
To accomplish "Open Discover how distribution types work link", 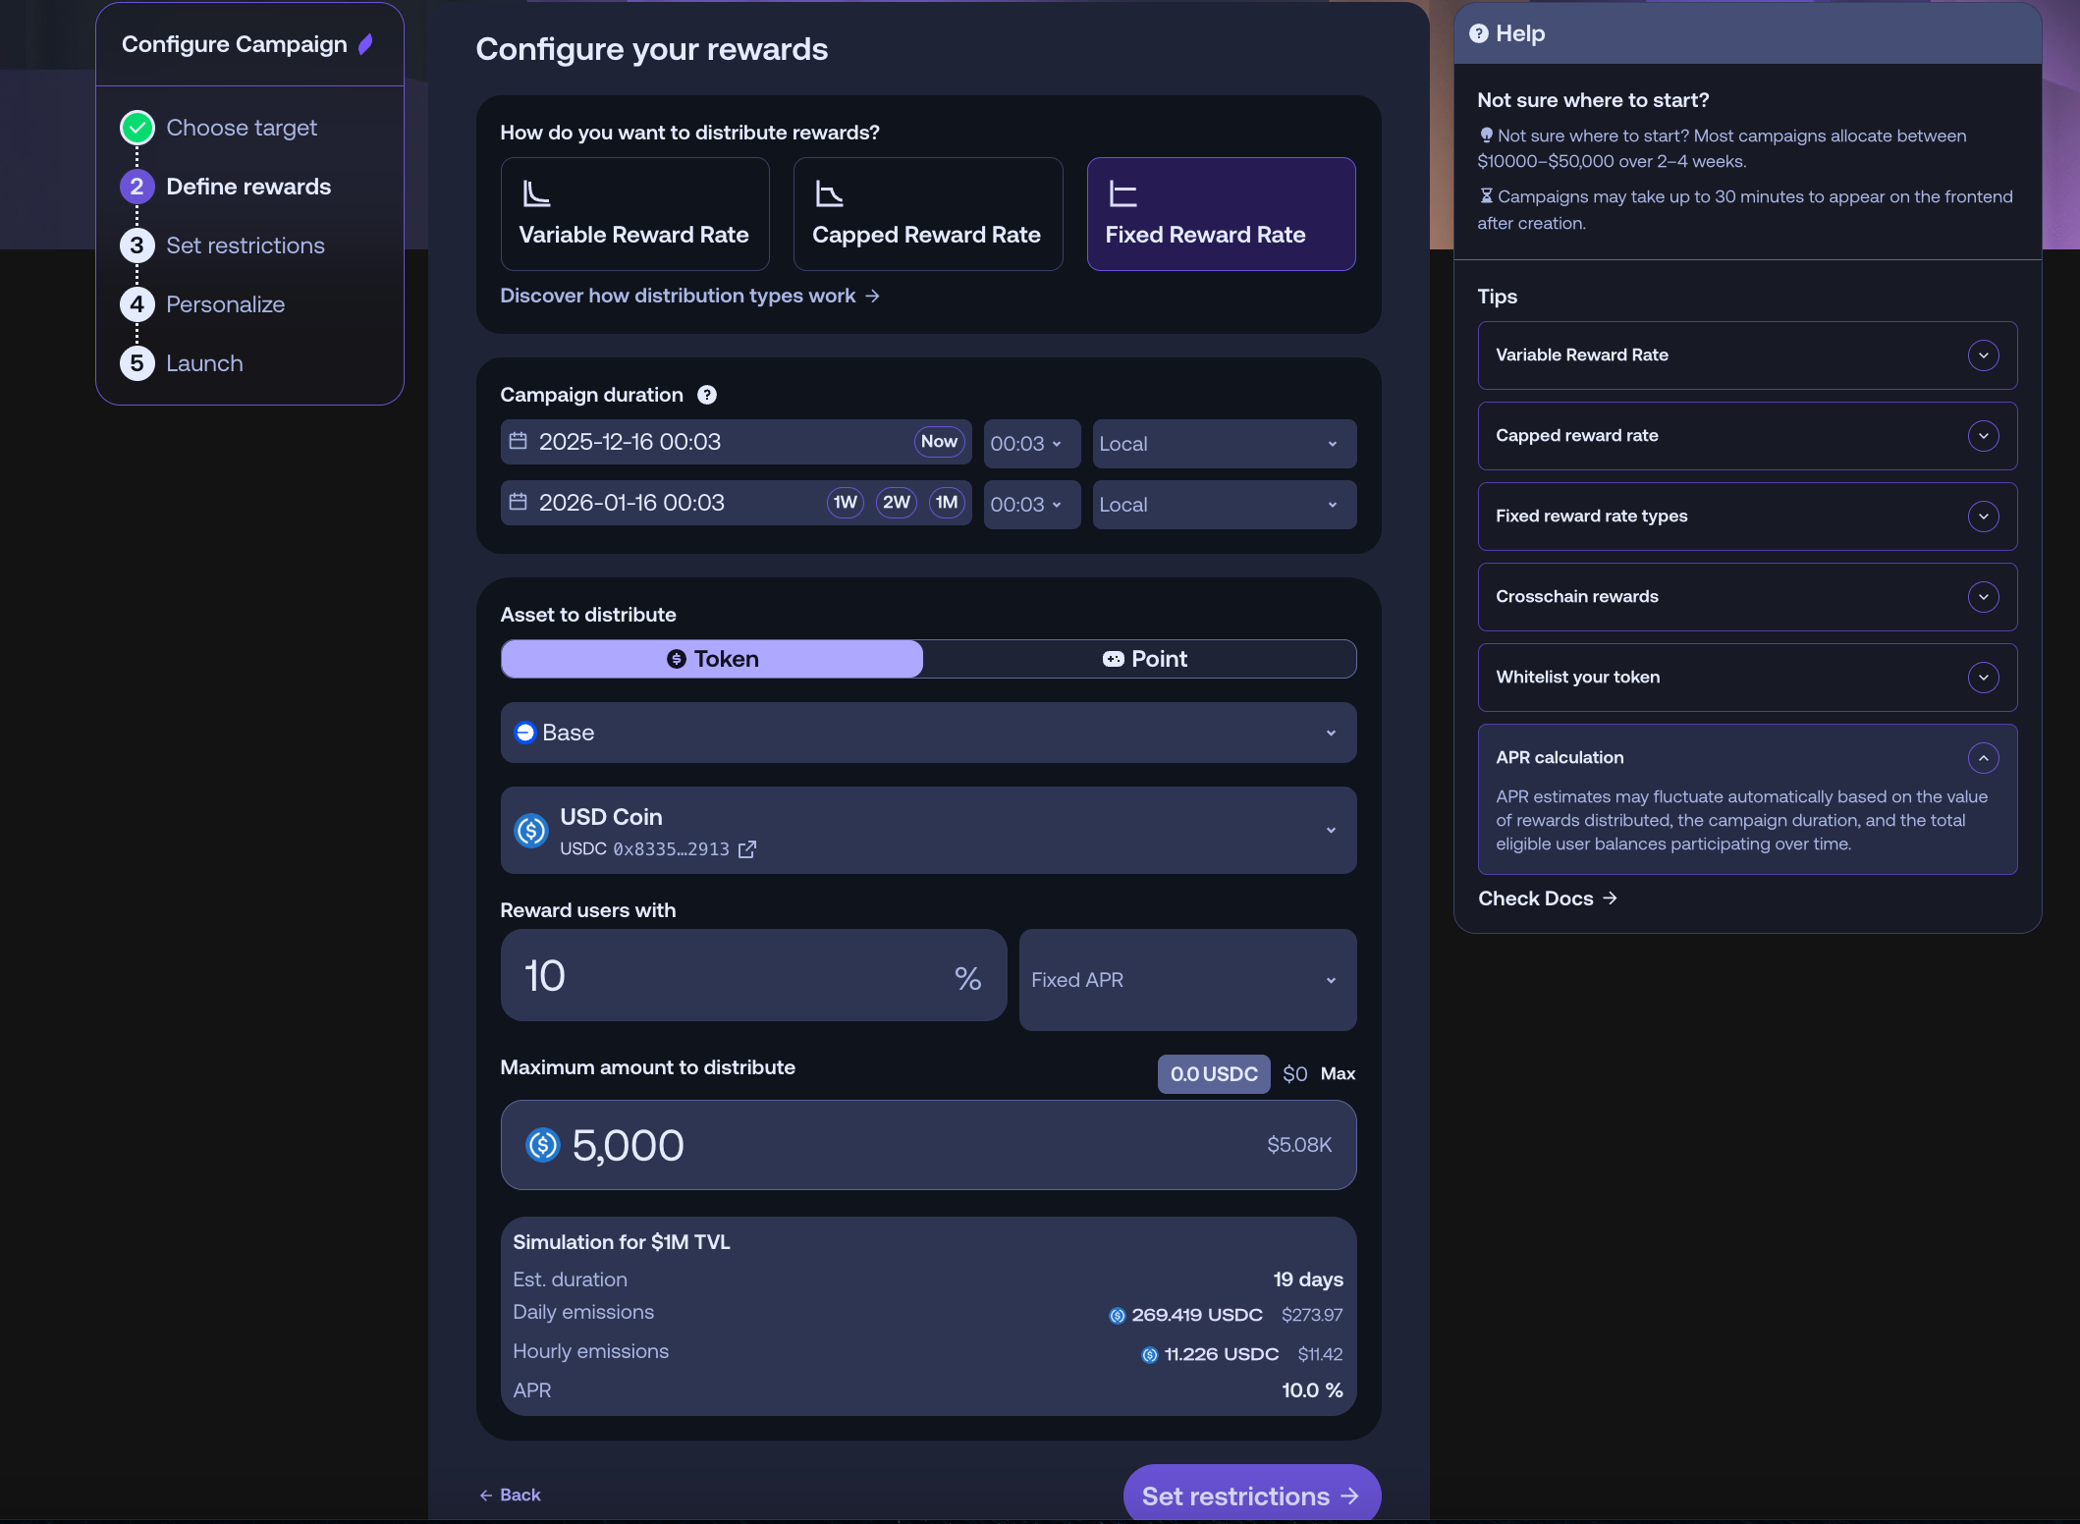I will (x=688, y=296).
